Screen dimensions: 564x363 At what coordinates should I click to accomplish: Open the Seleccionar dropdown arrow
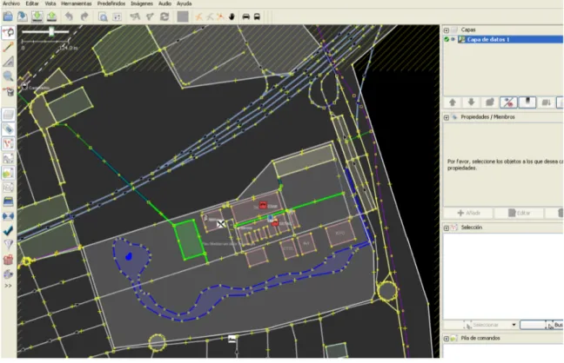pyautogui.click(x=514, y=325)
